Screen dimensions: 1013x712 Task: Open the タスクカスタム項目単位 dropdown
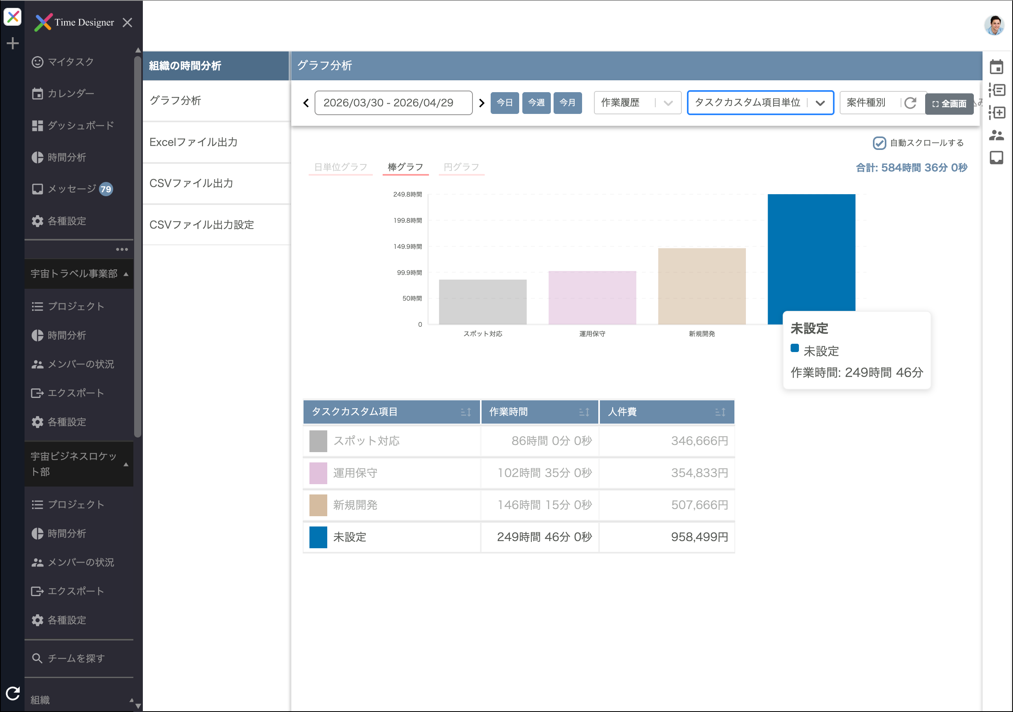click(761, 103)
